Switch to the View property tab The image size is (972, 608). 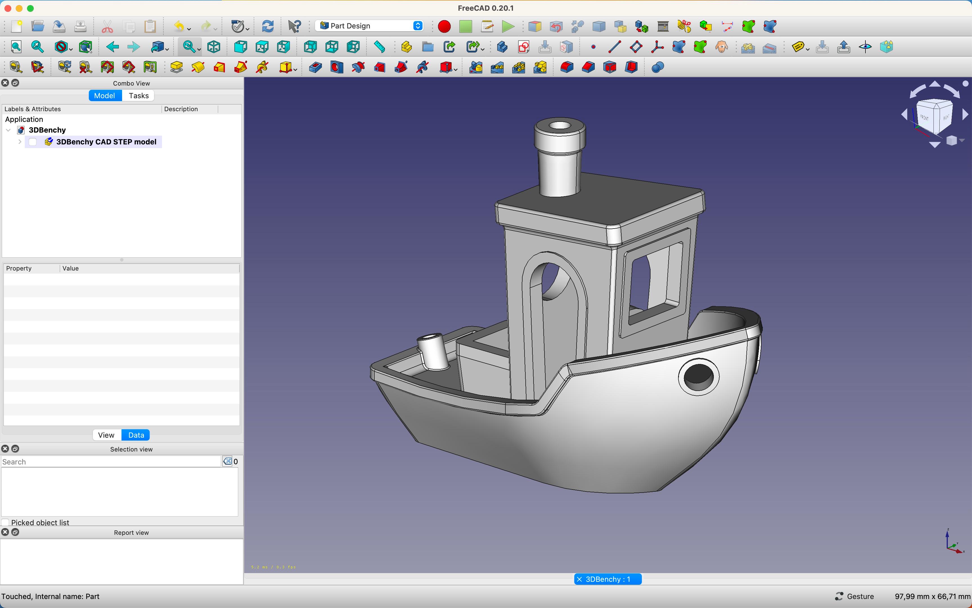pyautogui.click(x=106, y=435)
